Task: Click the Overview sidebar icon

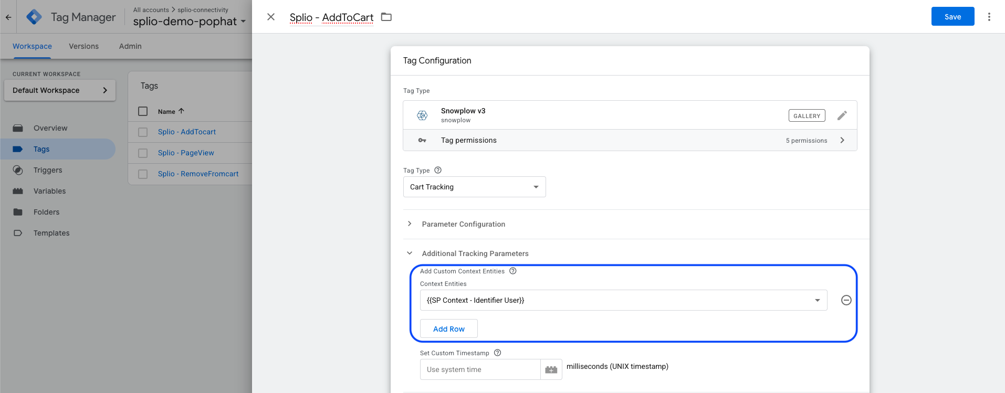Action: (18, 128)
